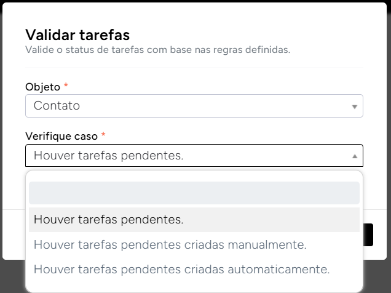Focus the empty search field in dropdown list
The height and width of the screenshot is (293, 391).
click(194, 193)
